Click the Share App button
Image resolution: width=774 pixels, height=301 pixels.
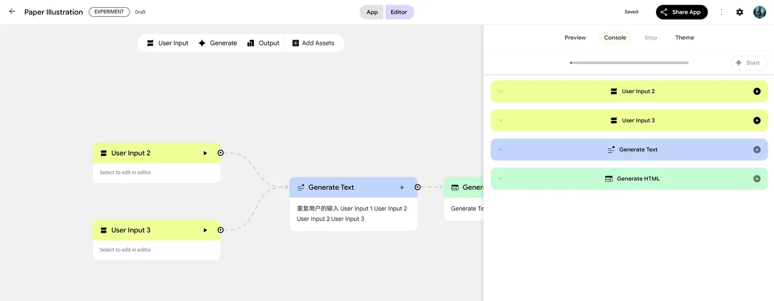[x=681, y=12]
